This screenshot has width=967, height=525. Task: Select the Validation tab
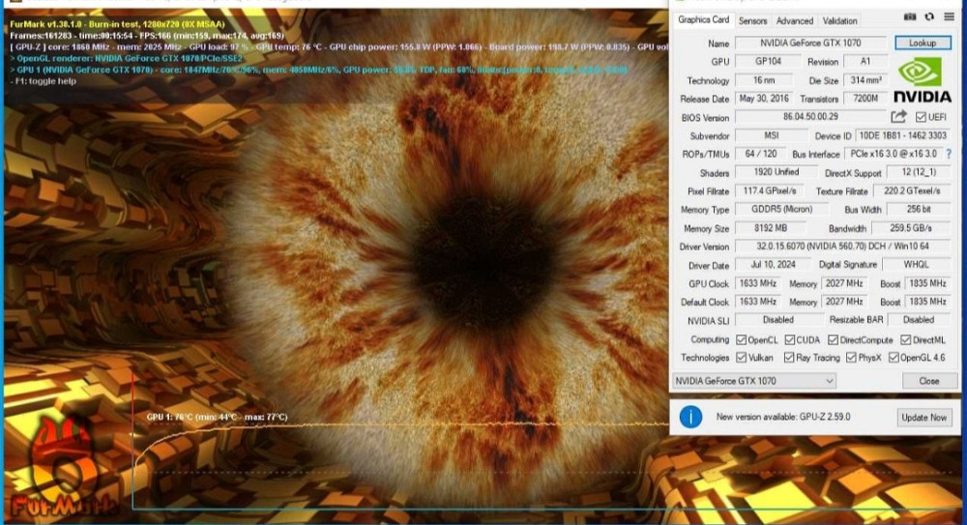[x=839, y=20]
